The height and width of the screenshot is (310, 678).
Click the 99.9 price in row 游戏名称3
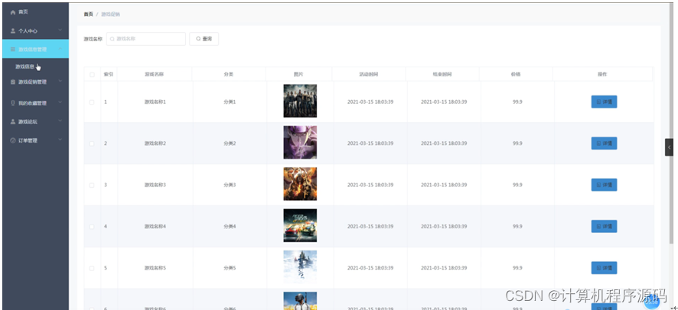click(x=517, y=185)
